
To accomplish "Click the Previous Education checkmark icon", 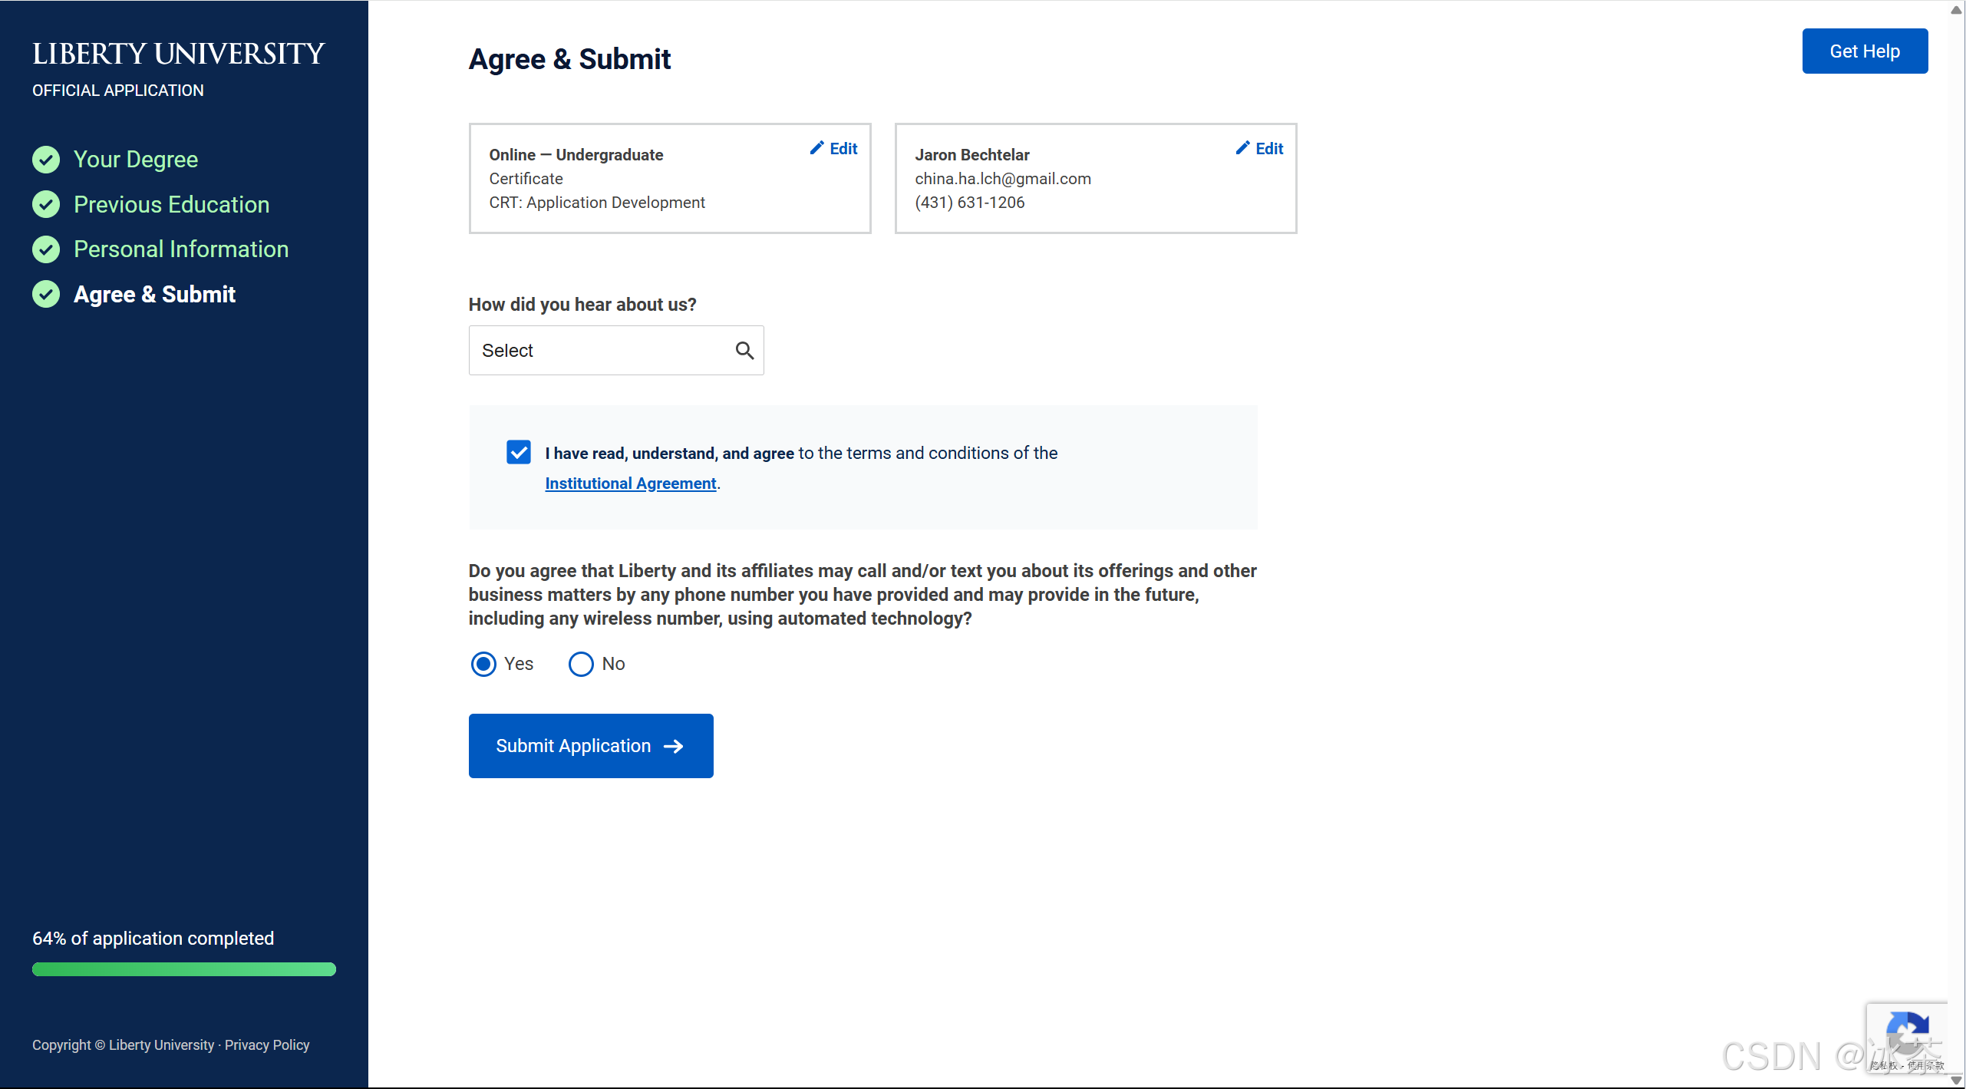I will click(x=46, y=204).
